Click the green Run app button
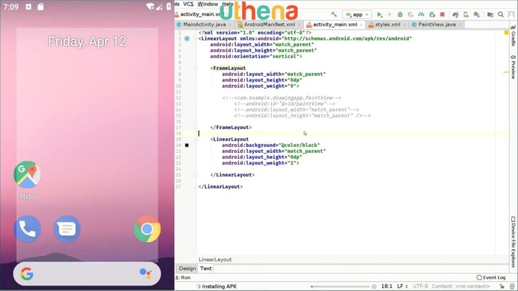The height and width of the screenshot is (291, 518). 380,14
